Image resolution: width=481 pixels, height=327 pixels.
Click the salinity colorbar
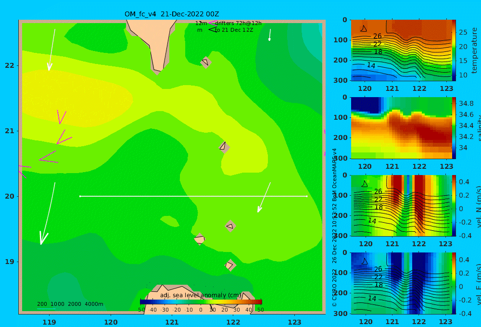pos(454,128)
